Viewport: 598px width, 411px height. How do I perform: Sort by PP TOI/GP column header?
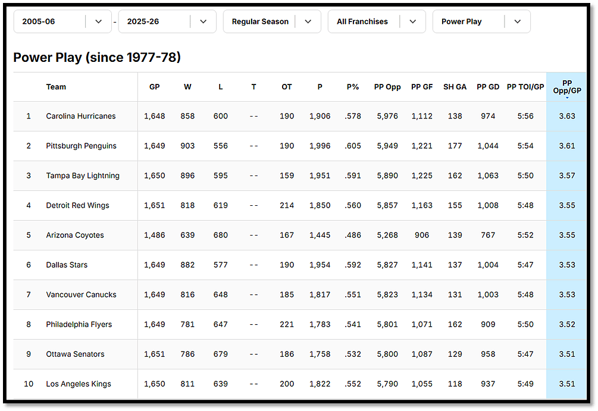(525, 87)
